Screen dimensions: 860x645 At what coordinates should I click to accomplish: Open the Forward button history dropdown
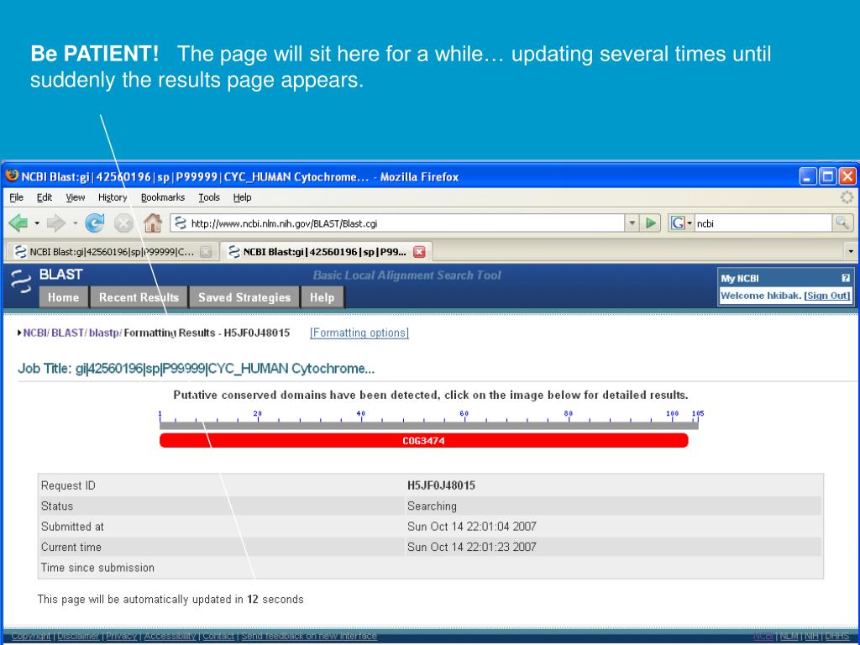pyautogui.click(x=75, y=223)
